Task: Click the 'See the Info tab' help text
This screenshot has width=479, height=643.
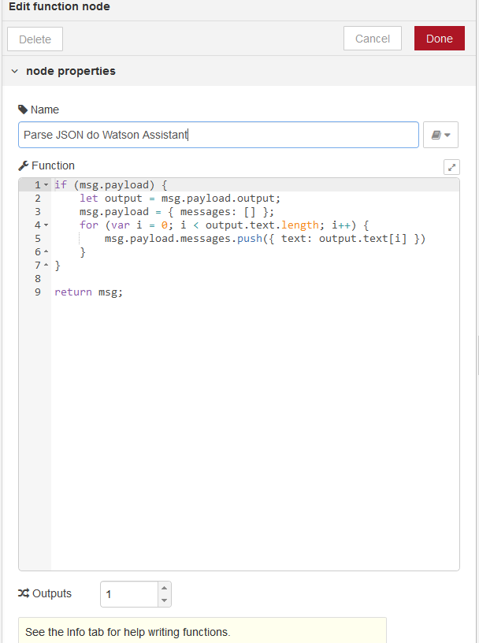Action: click(x=128, y=632)
